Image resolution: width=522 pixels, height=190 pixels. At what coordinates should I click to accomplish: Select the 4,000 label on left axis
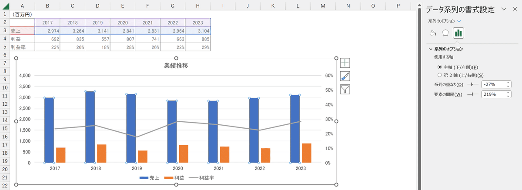point(25,75)
